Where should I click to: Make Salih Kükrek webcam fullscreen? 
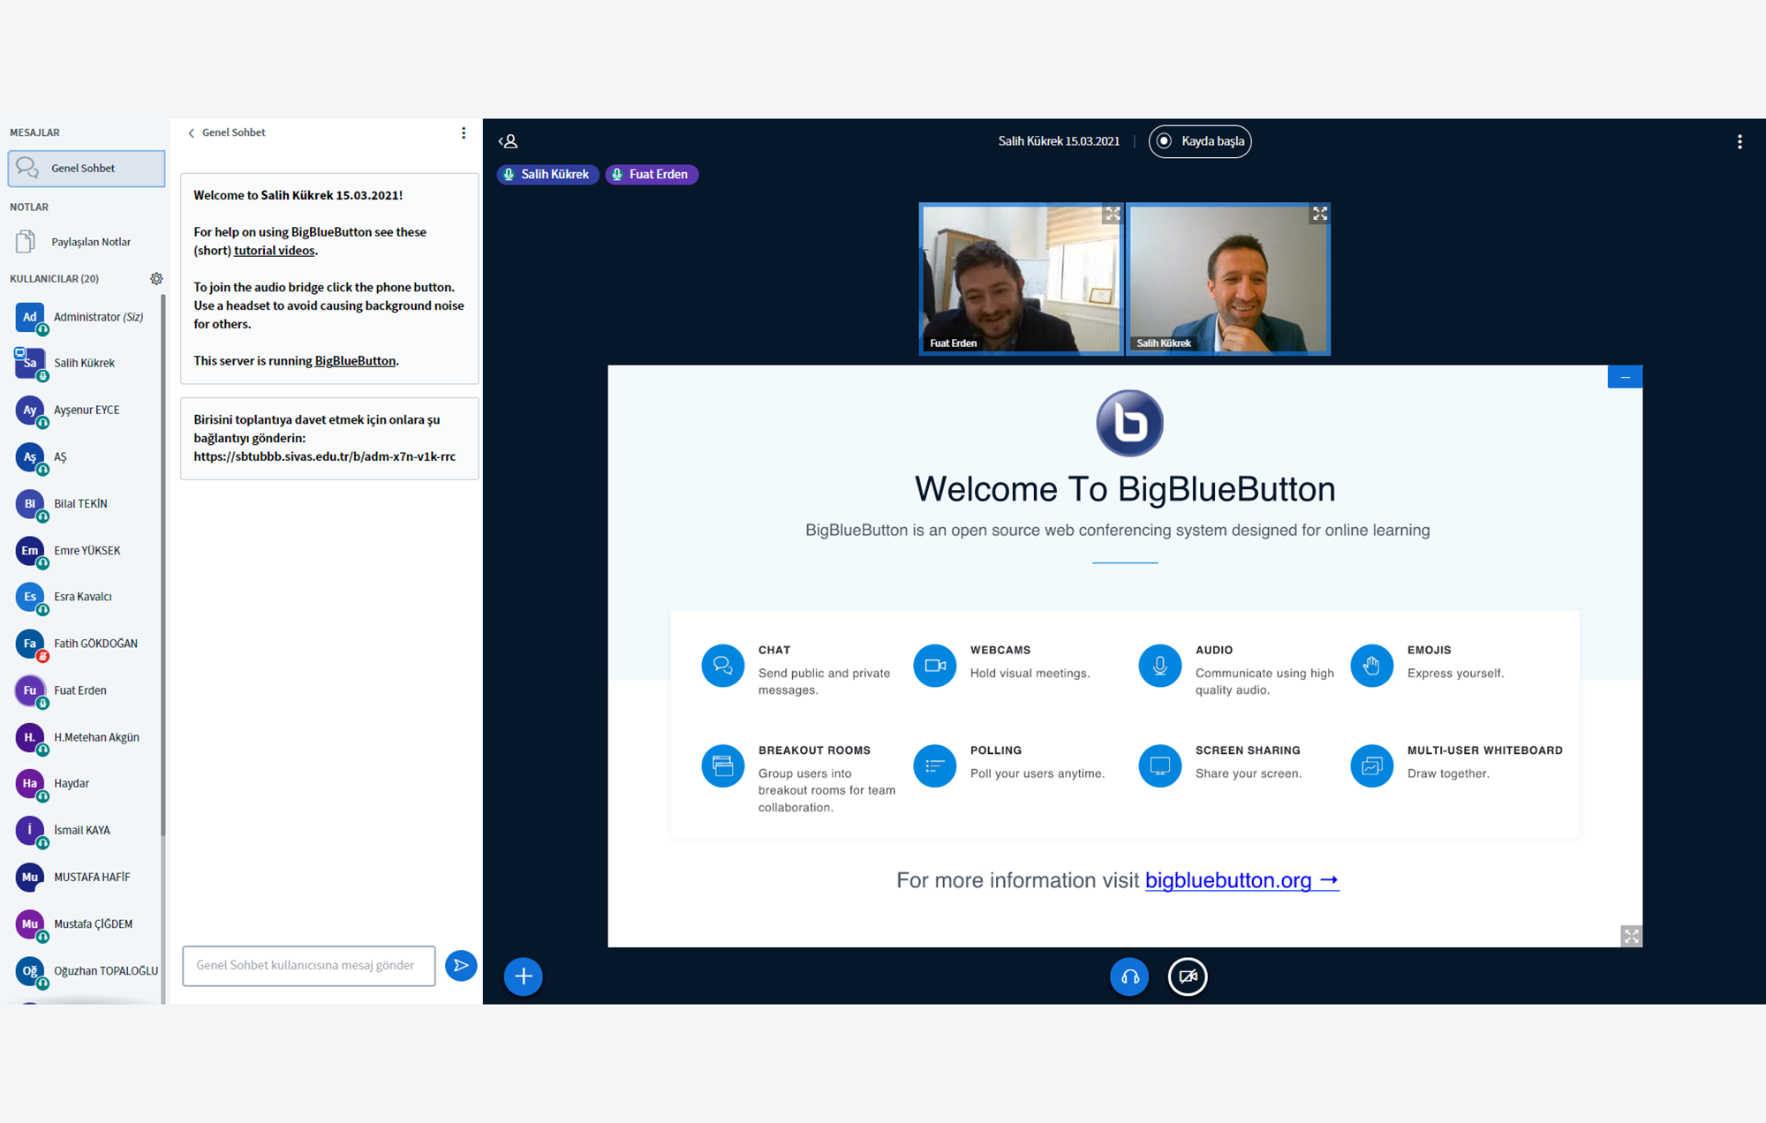click(1319, 215)
